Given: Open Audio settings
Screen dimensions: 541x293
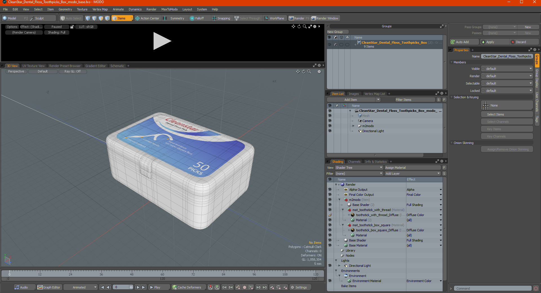Looking at the screenshot, I should (x=25, y=287).
